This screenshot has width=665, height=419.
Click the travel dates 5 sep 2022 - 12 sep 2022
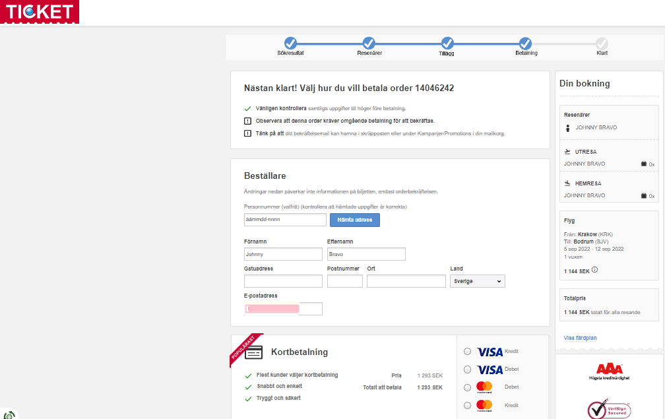[594, 249]
